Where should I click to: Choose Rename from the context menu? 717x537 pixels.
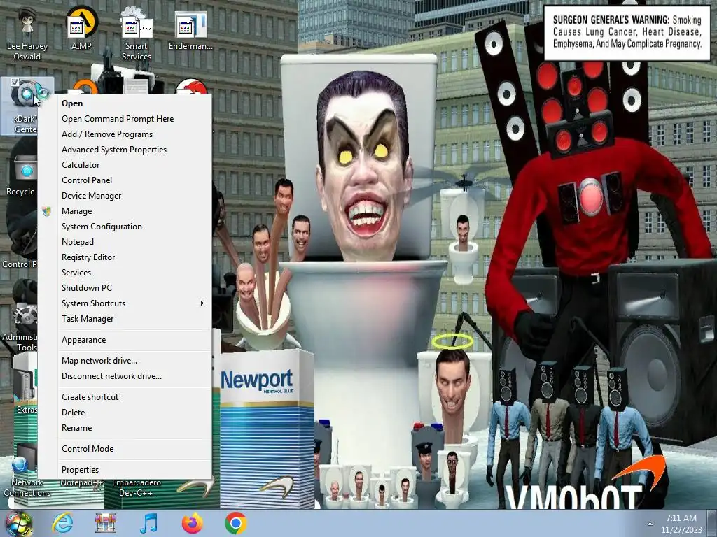coord(125,428)
